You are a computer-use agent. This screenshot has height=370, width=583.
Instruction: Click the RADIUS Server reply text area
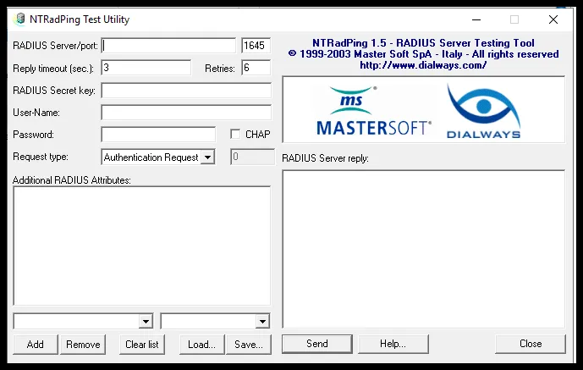pos(423,249)
